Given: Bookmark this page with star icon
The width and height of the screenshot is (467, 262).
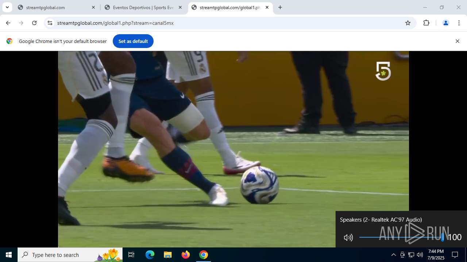Looking at the screenshot, I should pos(408,23).
